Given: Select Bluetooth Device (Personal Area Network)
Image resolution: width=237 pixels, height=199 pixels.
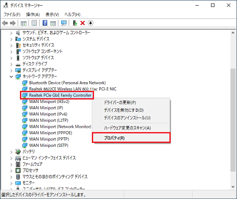Looking at the screenshot, I should 68,83.
